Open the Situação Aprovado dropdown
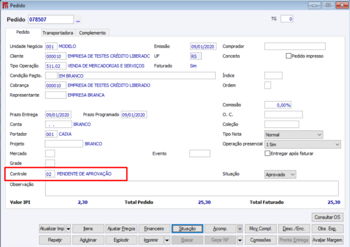This screenshot has height=247, width=350. pos(280,175)
